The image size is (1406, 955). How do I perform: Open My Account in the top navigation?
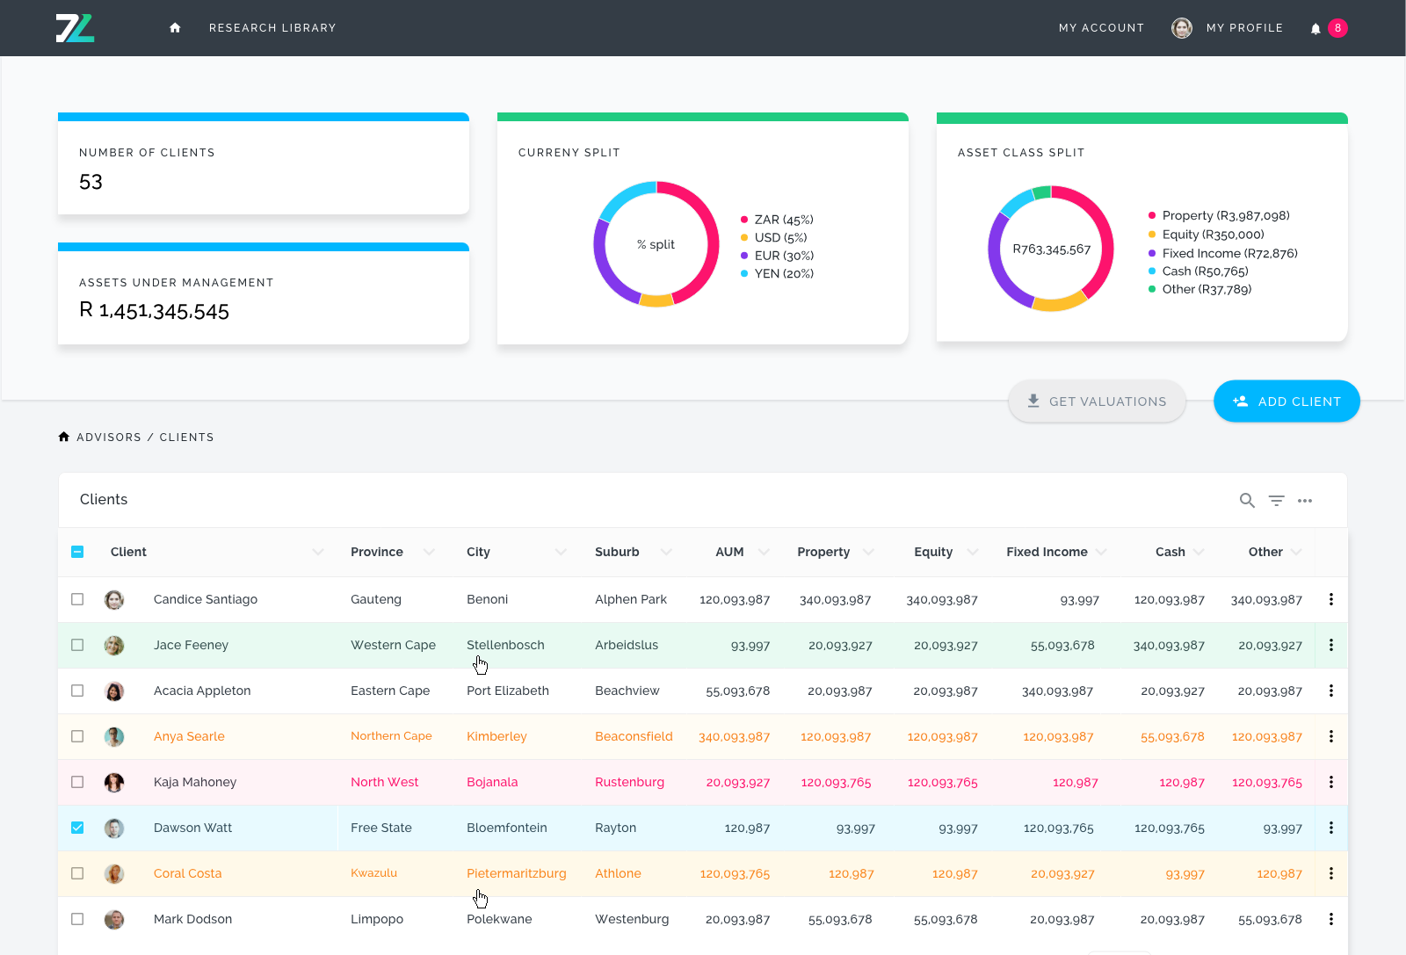[x=1101, y=28]
